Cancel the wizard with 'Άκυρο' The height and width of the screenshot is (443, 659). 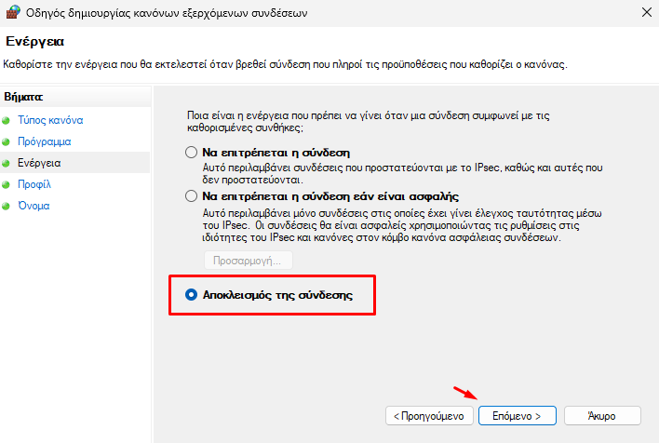tap(602, 416)
